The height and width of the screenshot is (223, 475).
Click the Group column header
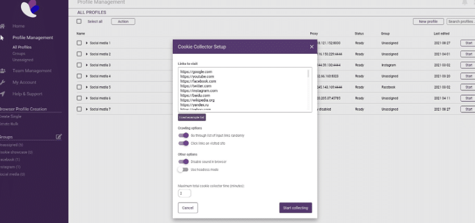(385, 33)
